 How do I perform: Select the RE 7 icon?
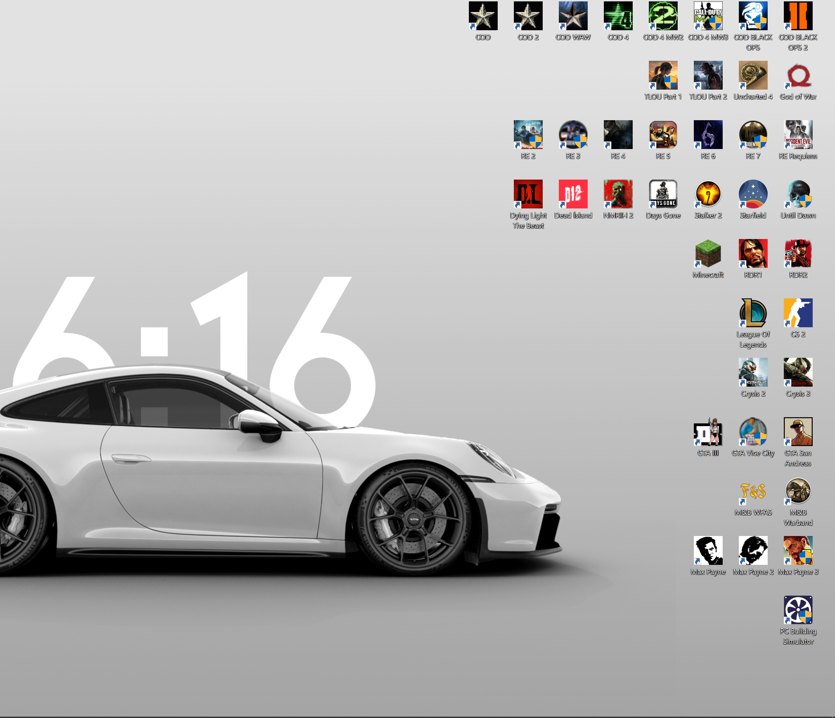[x=753, y=135]
